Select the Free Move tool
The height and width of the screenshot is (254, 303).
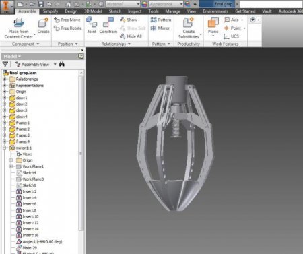tap(67, 20)
